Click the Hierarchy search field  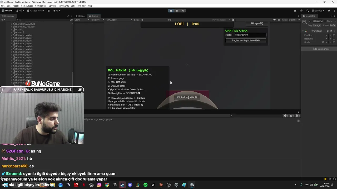pyautogui.click(x=43, y=20)
